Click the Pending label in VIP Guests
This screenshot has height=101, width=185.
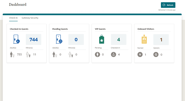pyautogui.click(x=98, y=48)
